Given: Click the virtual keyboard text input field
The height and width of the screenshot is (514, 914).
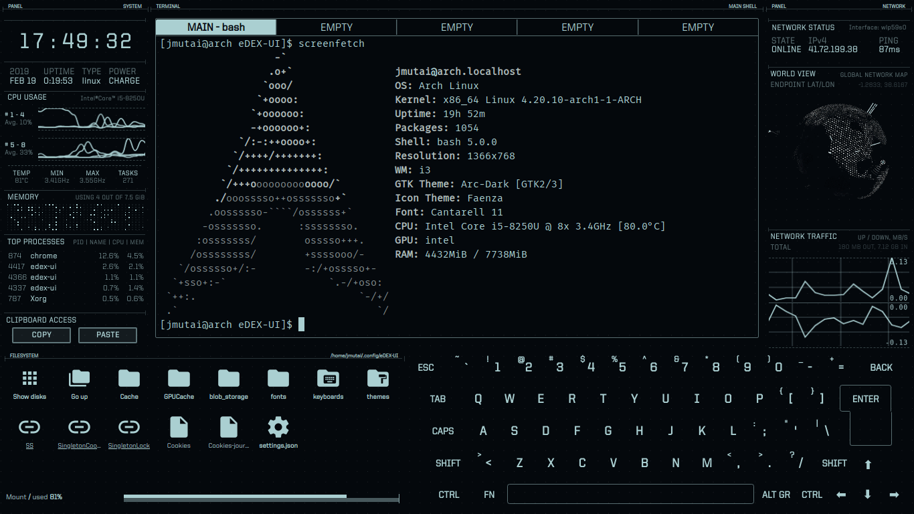Looking at the screenshot, I should pos(630,494).
